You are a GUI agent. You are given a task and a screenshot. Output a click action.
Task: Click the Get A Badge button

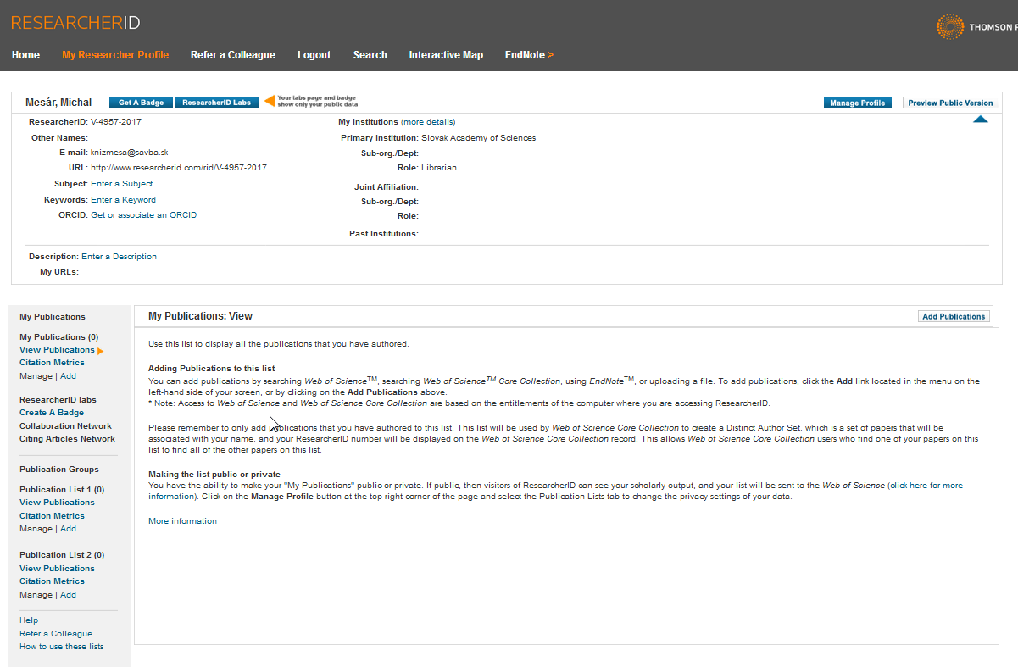coord(142,103)
